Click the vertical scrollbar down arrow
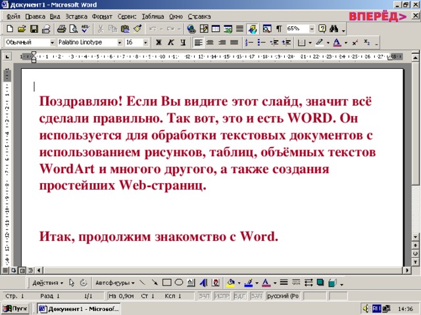The height and width of the screenshot is (315, 421). point(415,237)
